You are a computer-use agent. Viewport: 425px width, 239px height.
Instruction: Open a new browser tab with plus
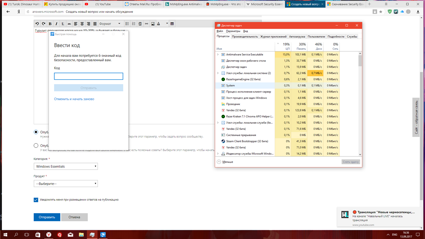click(x=369, y=4)
